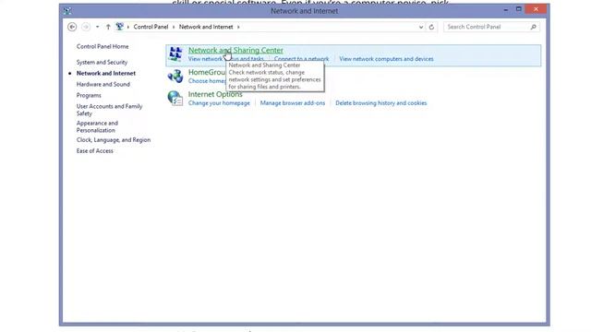Open the Network and Sharing Center icon
Viewport: 591px width, 332px height.
point(175,54)
